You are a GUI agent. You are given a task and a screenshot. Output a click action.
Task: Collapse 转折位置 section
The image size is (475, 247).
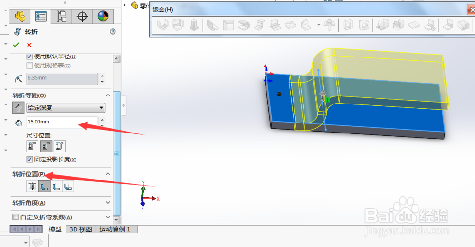point(108,174)
